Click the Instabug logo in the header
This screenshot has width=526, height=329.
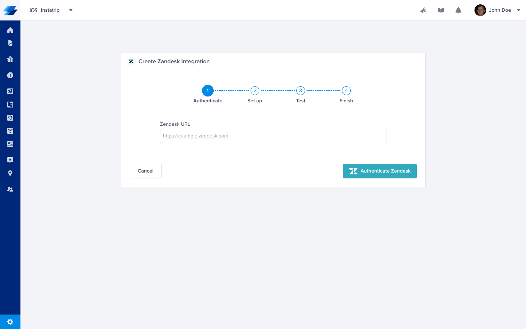[10, 10]
